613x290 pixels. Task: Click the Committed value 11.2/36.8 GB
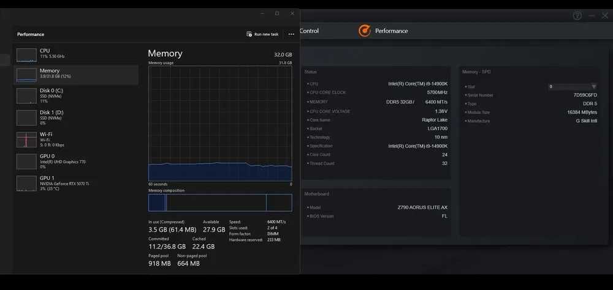point(167,247)
